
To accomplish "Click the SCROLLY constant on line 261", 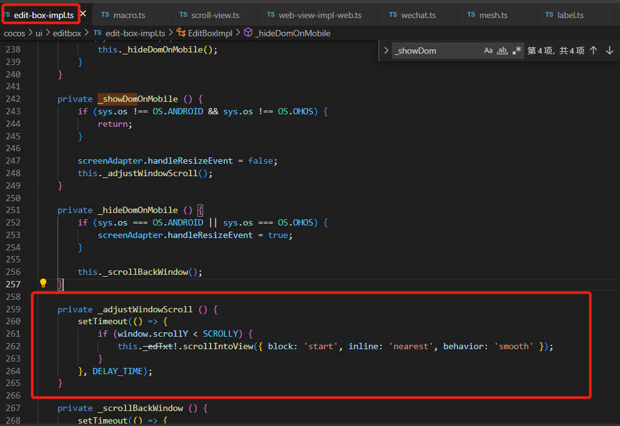I will 220,334.
